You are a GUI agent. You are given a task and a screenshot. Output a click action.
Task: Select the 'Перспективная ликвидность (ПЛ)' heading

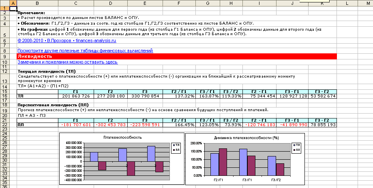53,105
